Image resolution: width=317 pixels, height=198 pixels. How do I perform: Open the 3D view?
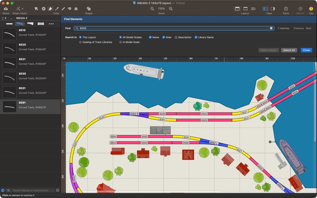[253, 9]
